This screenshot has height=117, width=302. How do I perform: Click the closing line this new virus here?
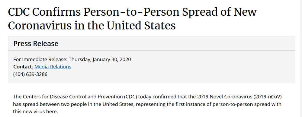tap(36, 112)
